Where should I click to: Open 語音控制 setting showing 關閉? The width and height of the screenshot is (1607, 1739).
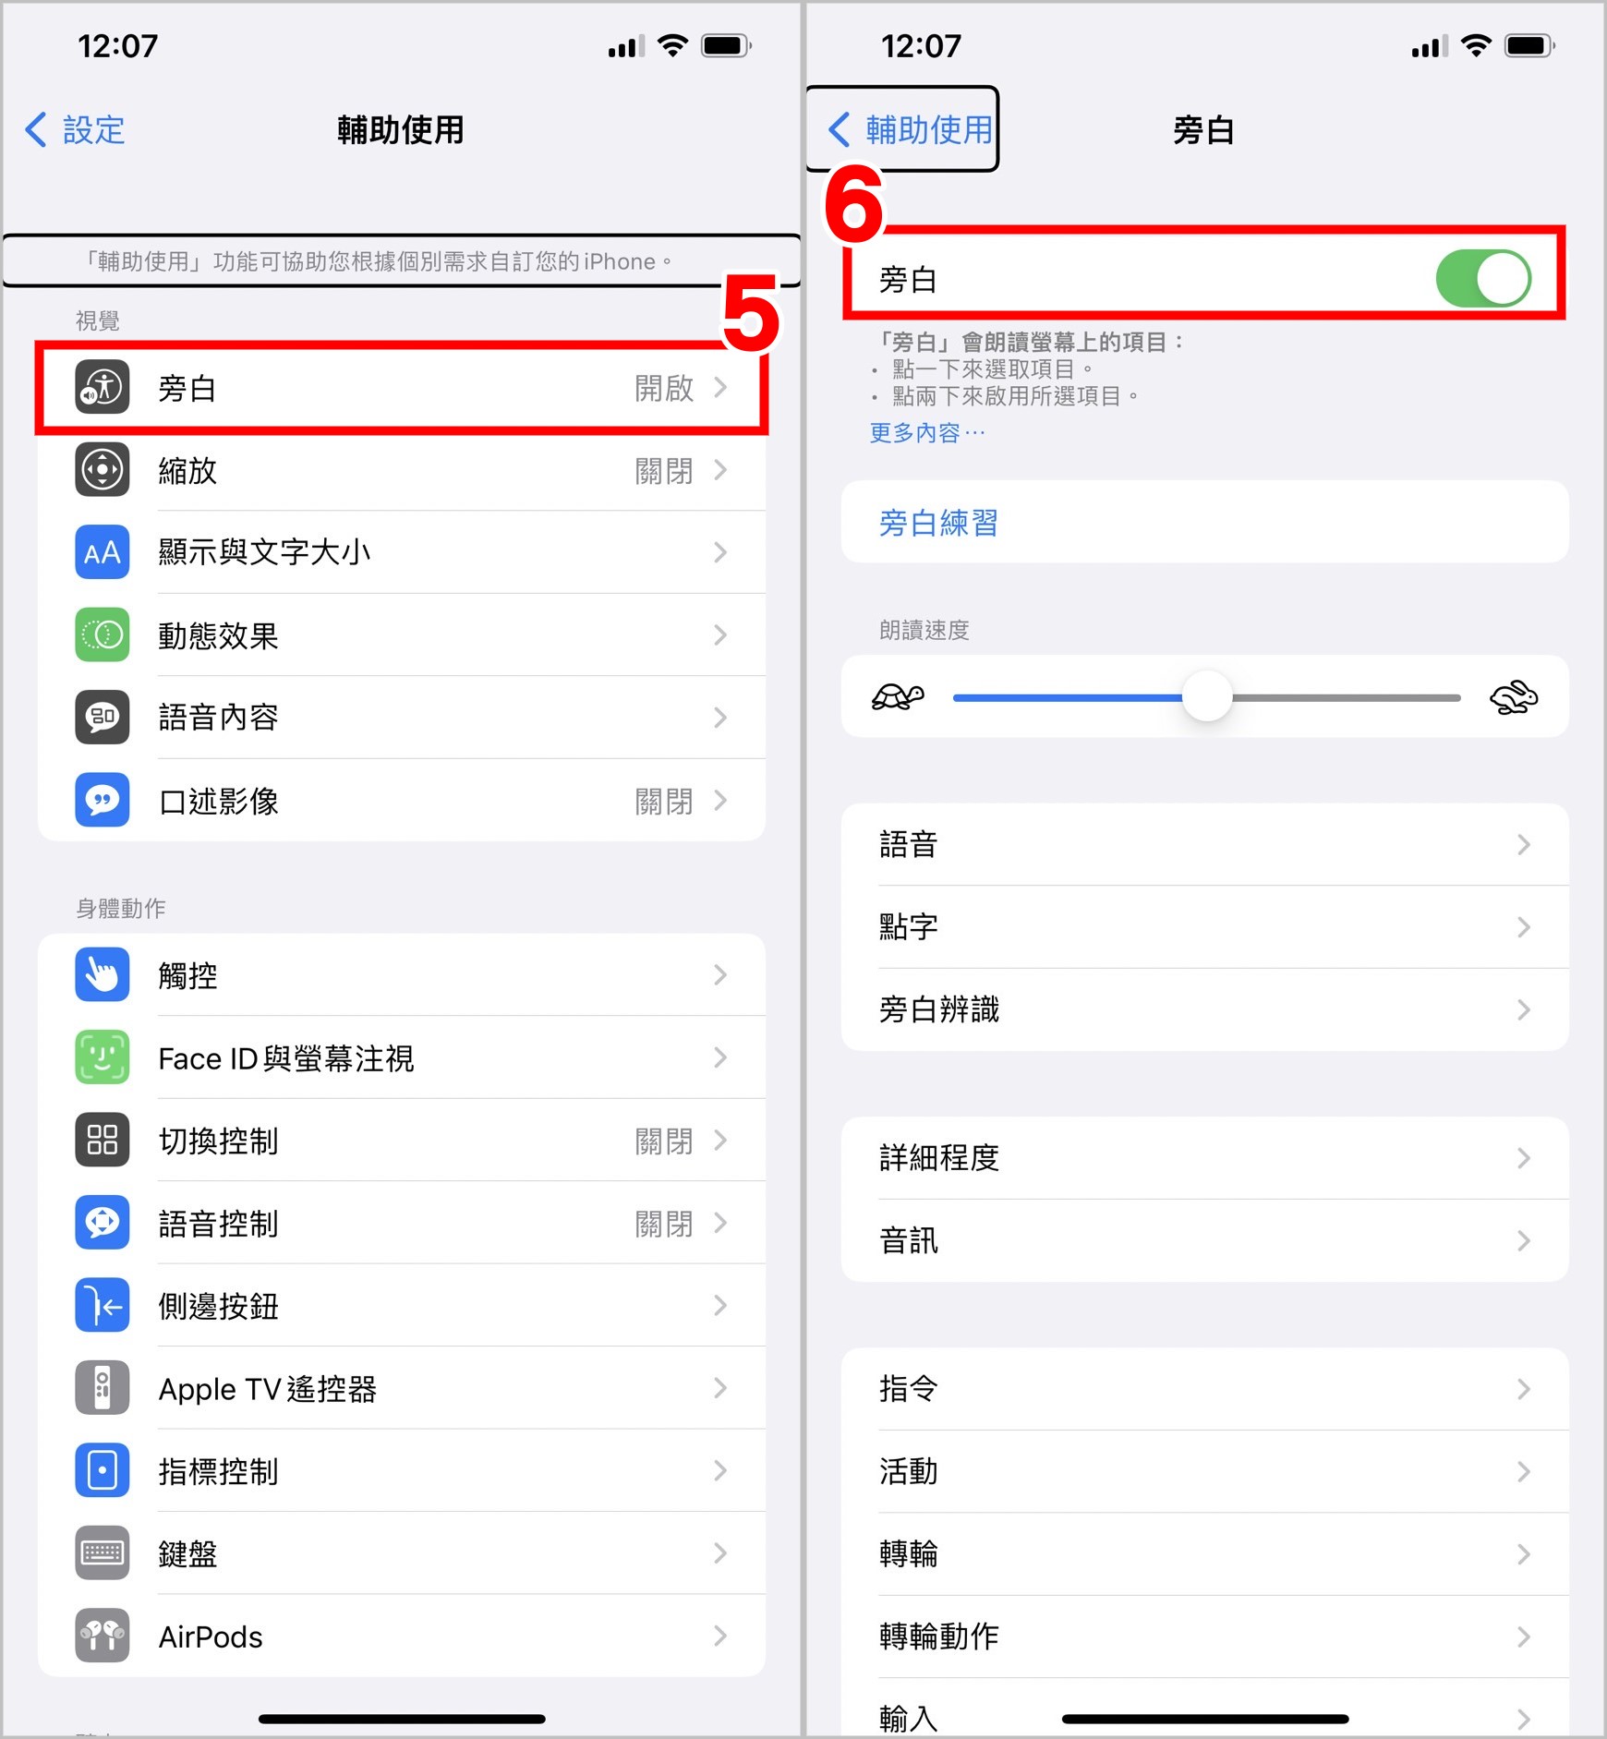coord(402,1223)
